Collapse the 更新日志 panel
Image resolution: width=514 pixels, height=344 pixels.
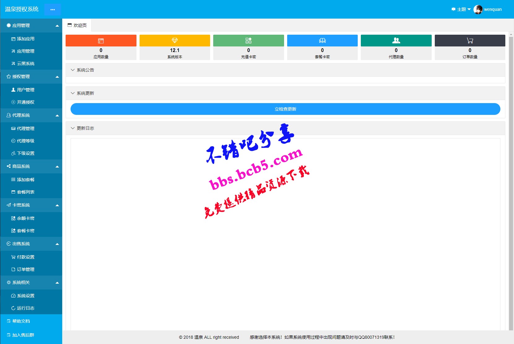point(285,128)
